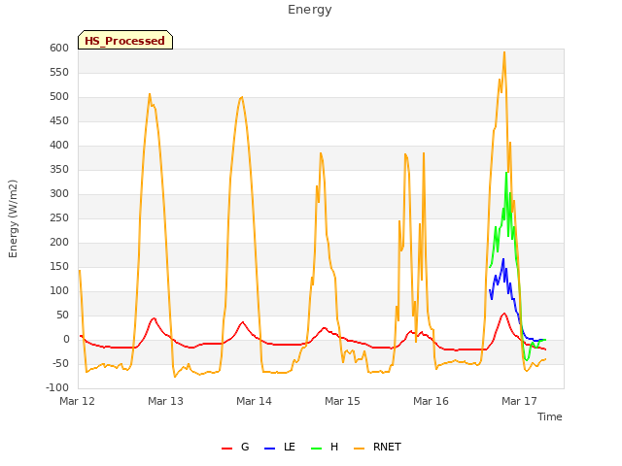The width and height of the screenshot is (622, 466).
Task: Select the Mar 15 x-axis label
Action: tap(343, 401)
